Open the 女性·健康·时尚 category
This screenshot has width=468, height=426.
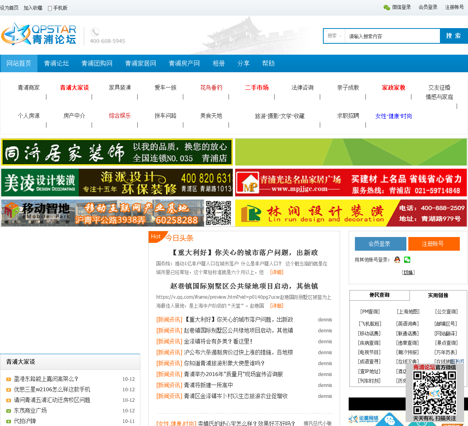pos(394,116)
